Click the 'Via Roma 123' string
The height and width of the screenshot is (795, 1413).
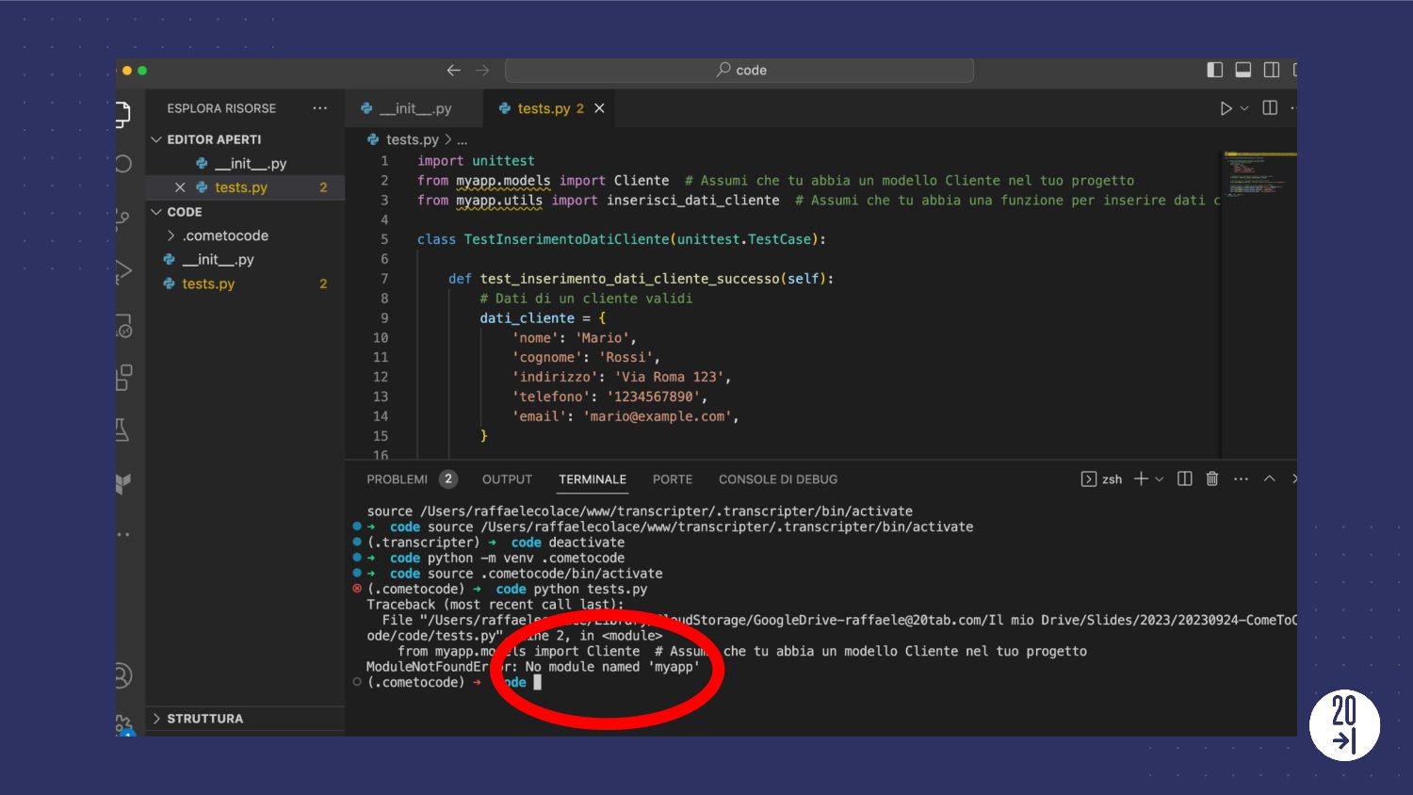coord(669,377)
